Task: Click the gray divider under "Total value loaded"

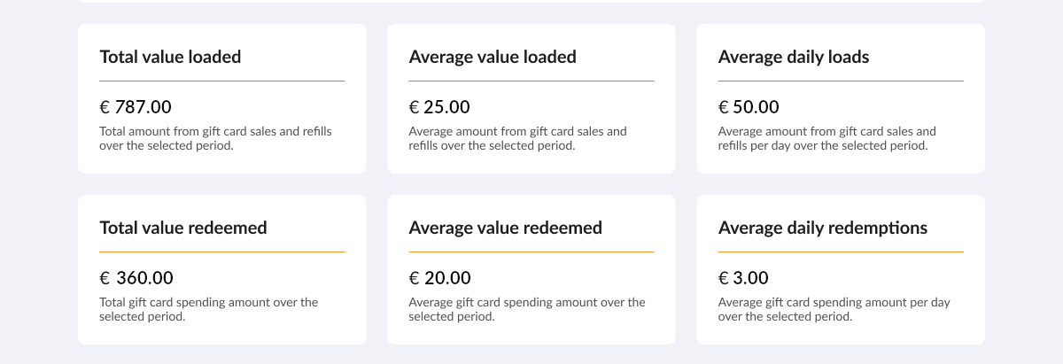Action: [x=221, y=81]
